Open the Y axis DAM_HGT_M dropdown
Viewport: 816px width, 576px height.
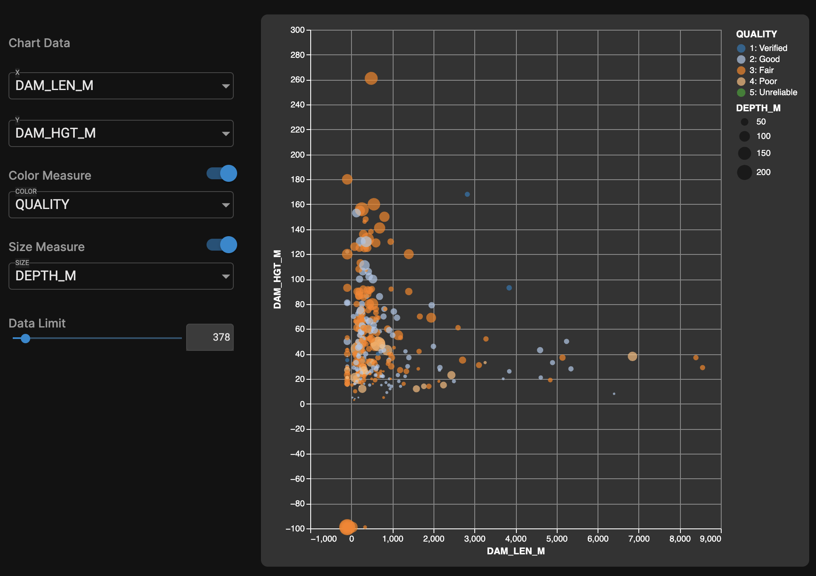pyautogui.click(x=121, y=133)
